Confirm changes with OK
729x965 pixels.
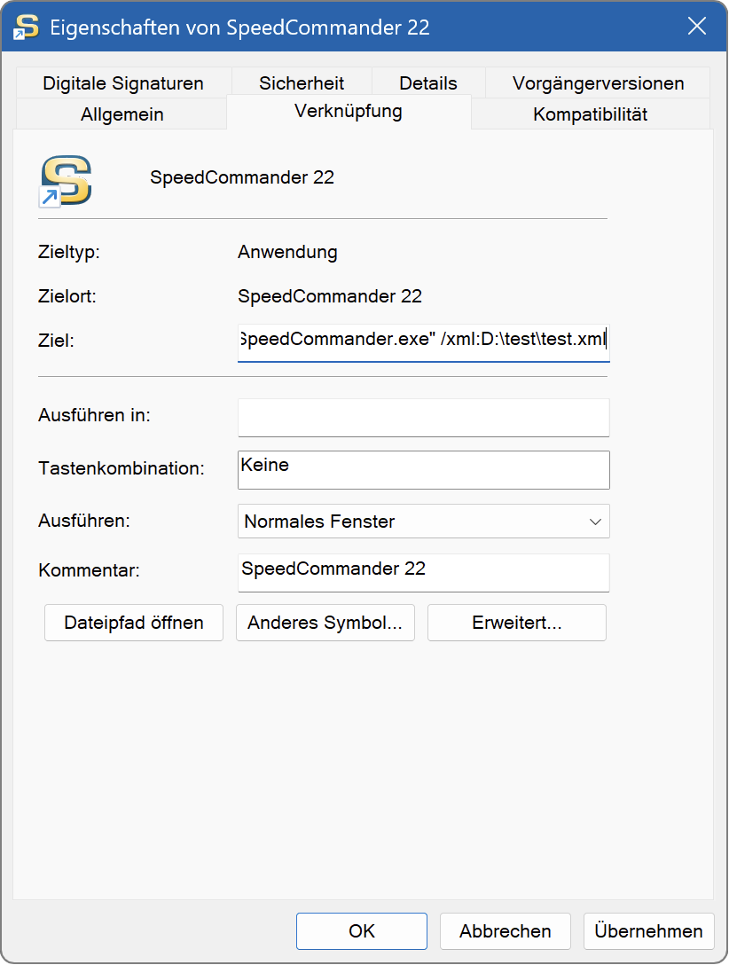pyautogui.click(x=361, y=931)
